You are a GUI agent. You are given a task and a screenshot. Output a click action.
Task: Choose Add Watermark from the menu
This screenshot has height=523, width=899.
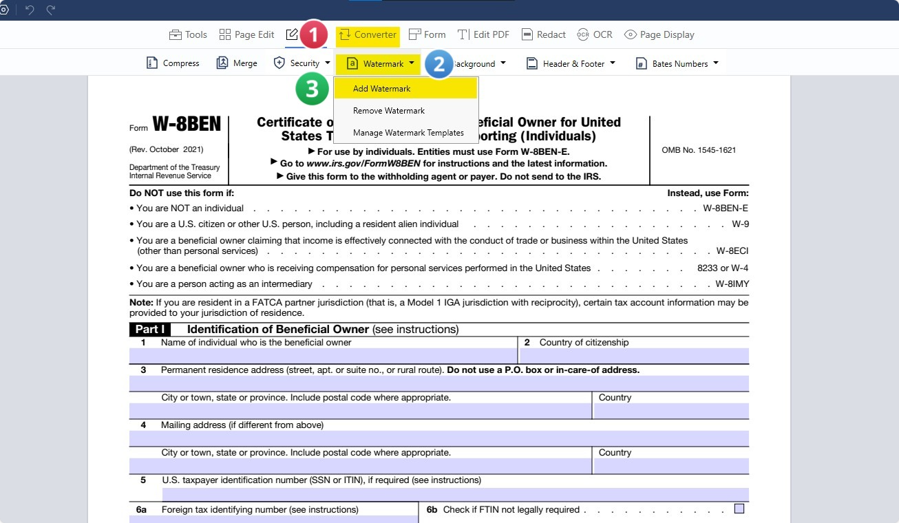[405, 88]
